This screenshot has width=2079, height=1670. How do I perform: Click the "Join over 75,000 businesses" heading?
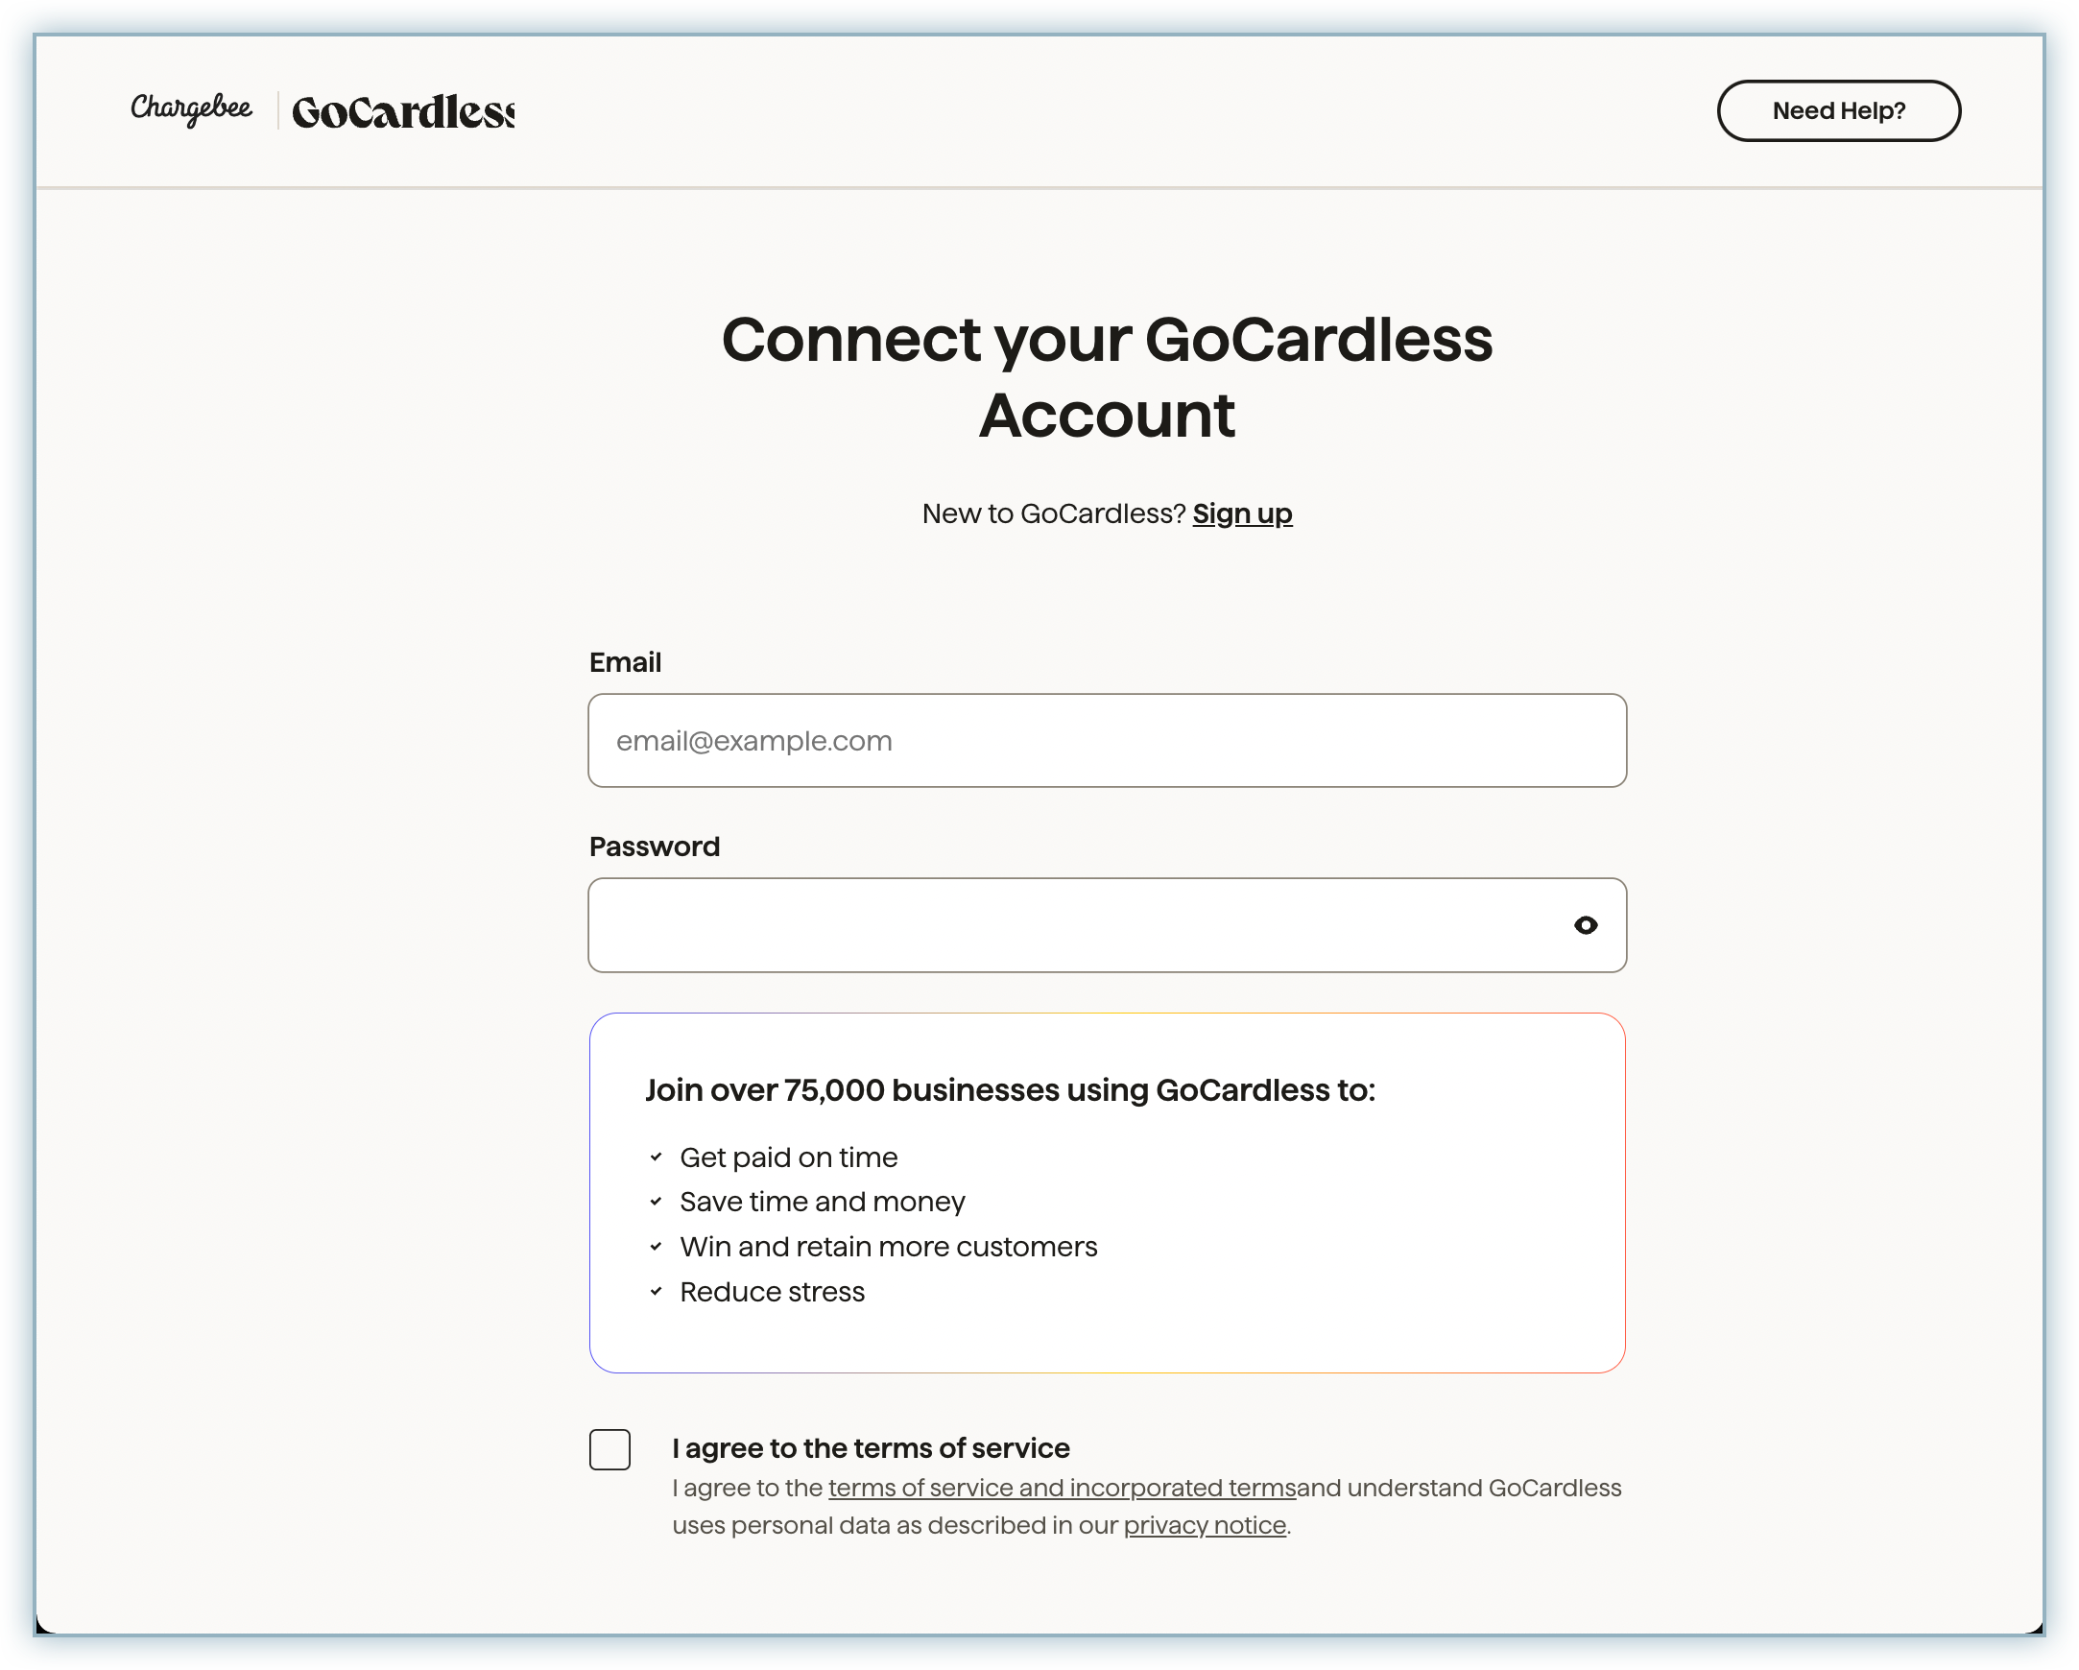click(x=1010, y=1090)
